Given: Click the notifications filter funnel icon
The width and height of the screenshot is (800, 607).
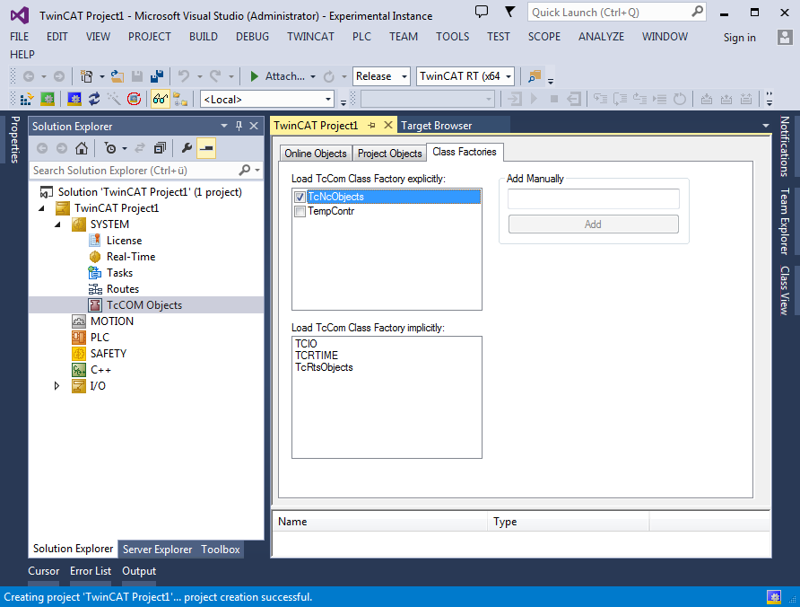Looking at the screenshot, I should point(509,12).
